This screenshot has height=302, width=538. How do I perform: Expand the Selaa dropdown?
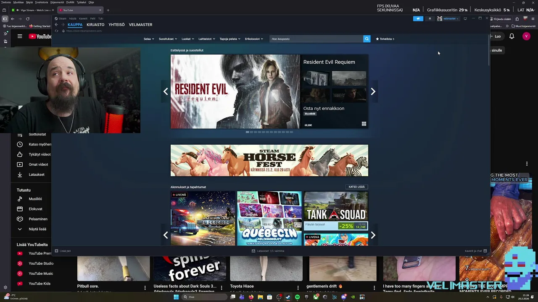click(149, 39)
